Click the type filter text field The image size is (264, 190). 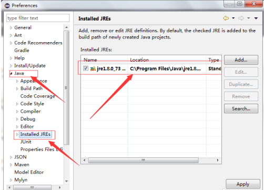point(38,18)
